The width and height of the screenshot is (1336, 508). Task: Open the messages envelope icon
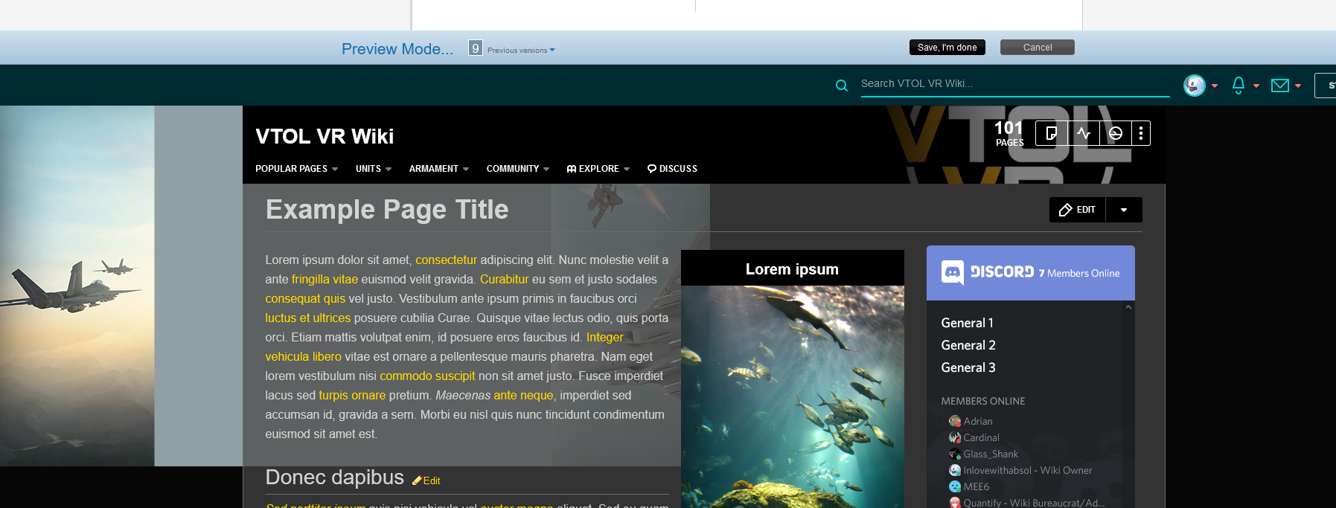1280,86
